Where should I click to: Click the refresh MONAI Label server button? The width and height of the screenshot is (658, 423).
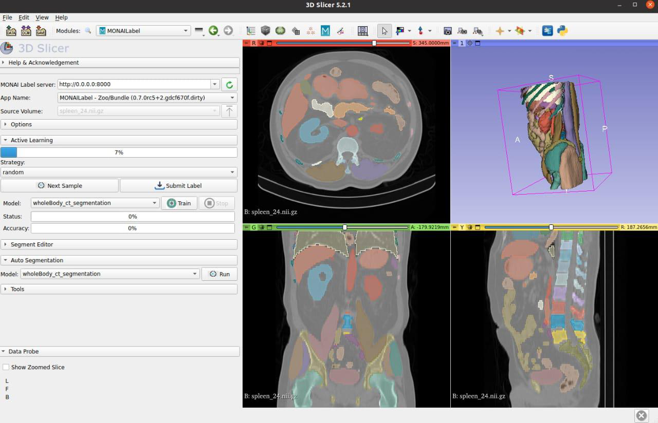coord(229,84)
